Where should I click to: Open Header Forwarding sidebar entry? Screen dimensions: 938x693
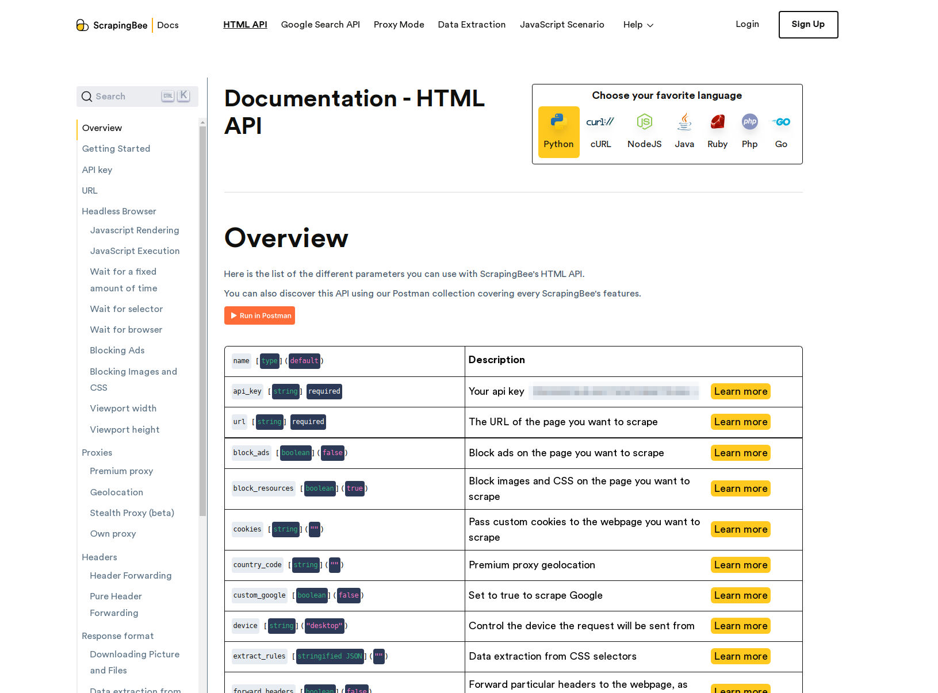[x=131, y=576]
